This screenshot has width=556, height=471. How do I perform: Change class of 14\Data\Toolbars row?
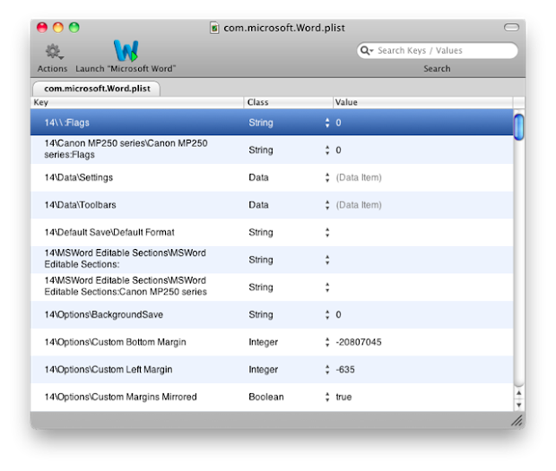tap(327, 205)
